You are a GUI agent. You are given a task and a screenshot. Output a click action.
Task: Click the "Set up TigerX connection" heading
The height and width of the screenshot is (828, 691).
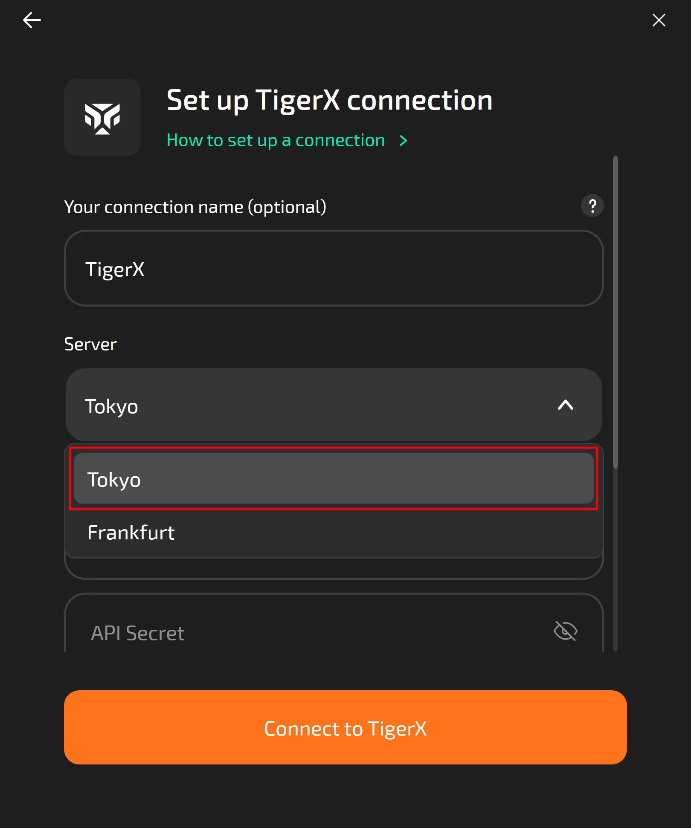point(329,100)
